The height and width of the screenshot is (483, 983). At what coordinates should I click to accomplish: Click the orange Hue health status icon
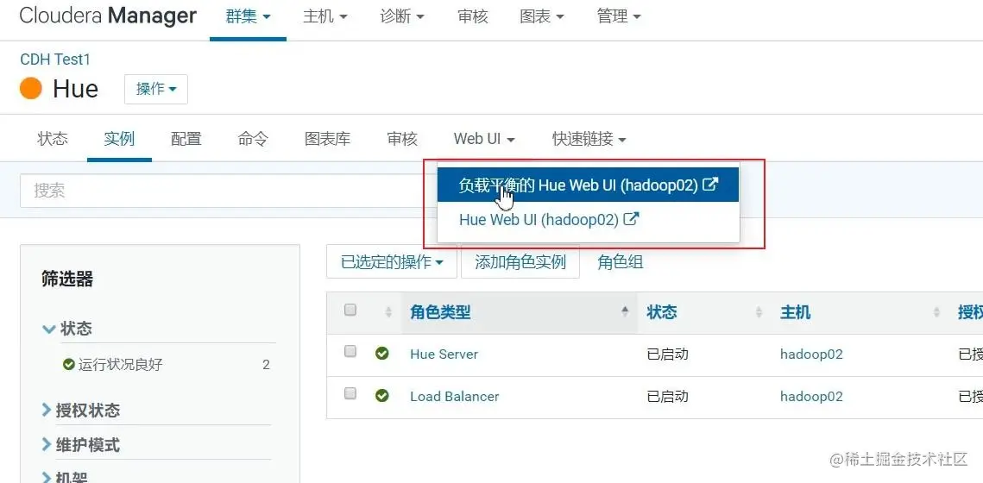click(x=31, y=88)
